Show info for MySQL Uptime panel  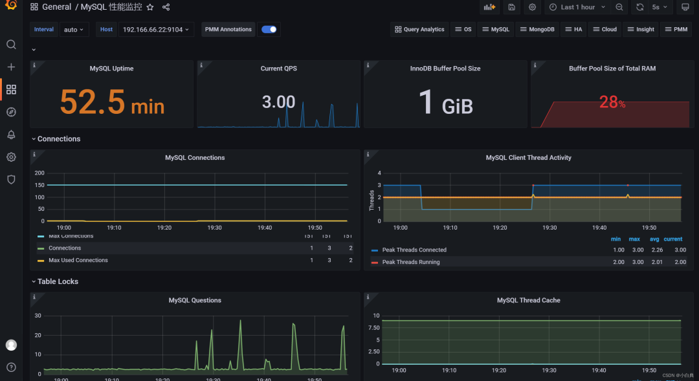click(x=34, y=65)
